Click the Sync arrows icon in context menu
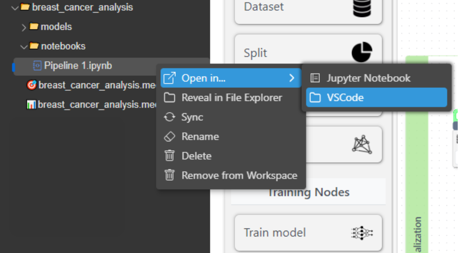The image size is (458, 253). point(169,117)
